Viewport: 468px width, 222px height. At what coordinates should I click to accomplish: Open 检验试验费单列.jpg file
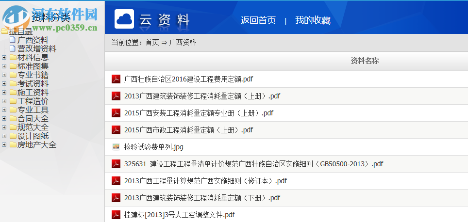[x=153, y=147]
